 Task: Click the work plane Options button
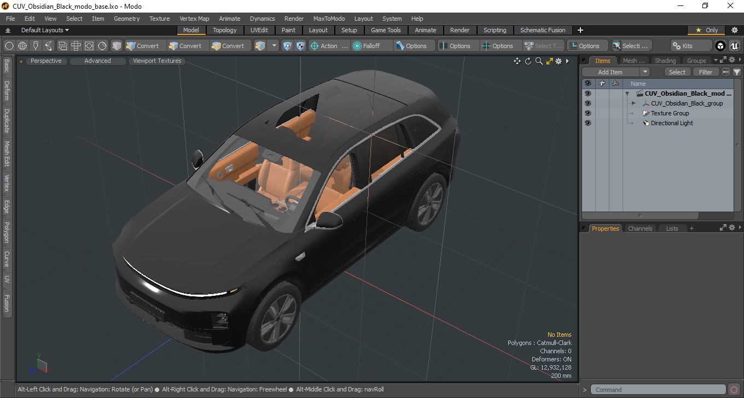click(x=587, y=46)
